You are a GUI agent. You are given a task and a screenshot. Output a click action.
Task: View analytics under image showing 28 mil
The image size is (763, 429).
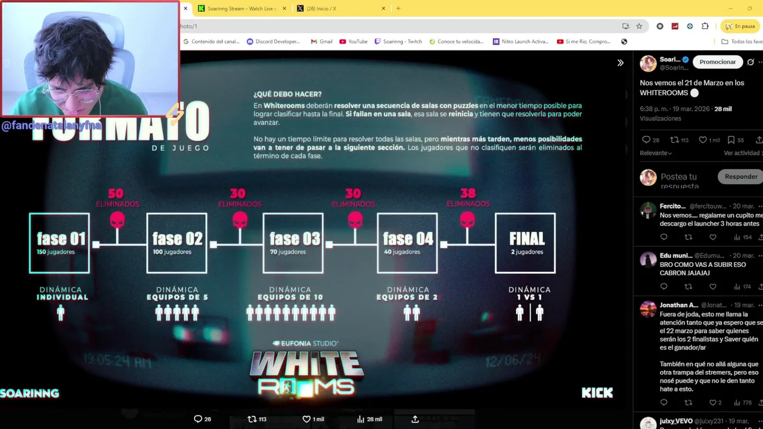tap(369, 419)
